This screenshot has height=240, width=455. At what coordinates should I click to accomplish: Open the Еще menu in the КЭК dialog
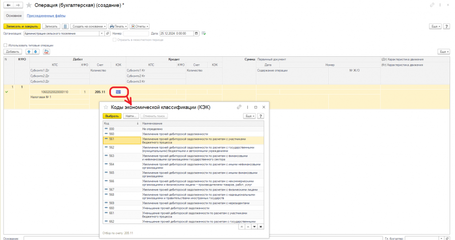(x=249, y=116)
